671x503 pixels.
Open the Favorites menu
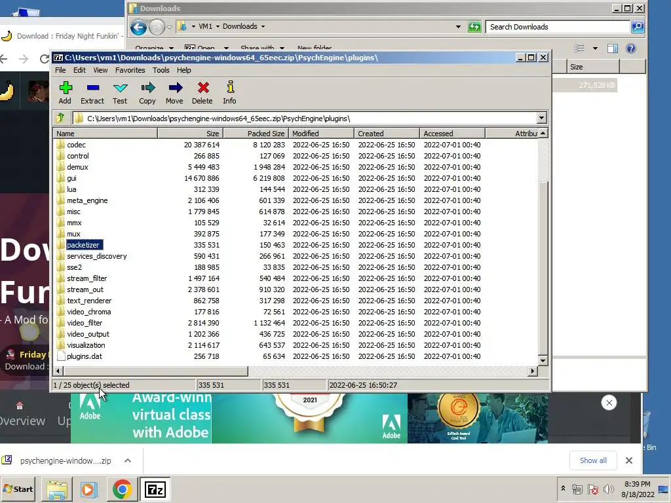coord(130,70)
